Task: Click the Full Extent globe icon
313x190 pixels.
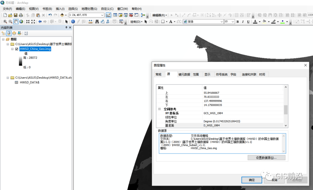Action: point(21,21)
